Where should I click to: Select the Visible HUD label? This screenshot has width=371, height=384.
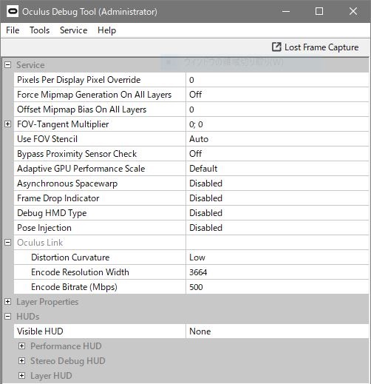(x=40, y=331)
